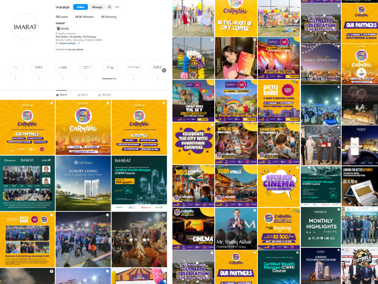Open the Message button for imaratpk
This screenshot has width=378, height=284.
(x=97, y=7)
